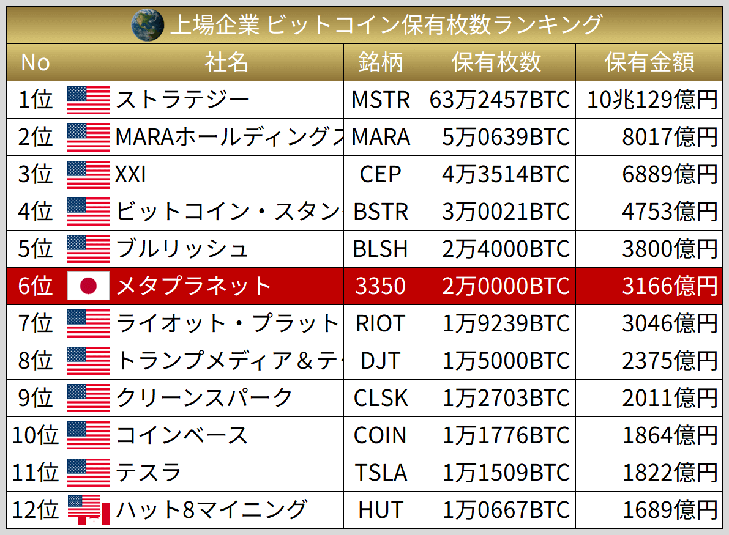Click the US flag beside XXI
Viewport: 729px width, 535px height.
[x=89, y=175]
